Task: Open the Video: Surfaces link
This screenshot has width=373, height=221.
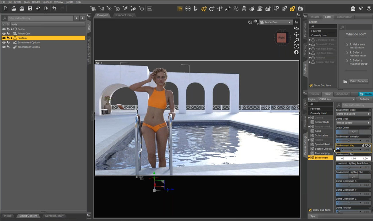Action: tap(359, 81)
